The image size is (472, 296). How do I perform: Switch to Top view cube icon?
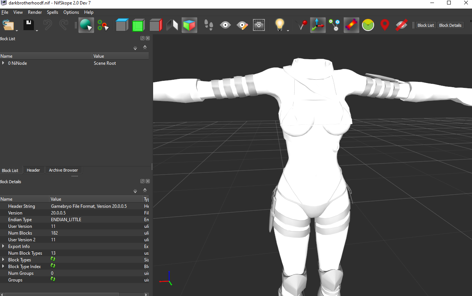click(x=122, y=25)
